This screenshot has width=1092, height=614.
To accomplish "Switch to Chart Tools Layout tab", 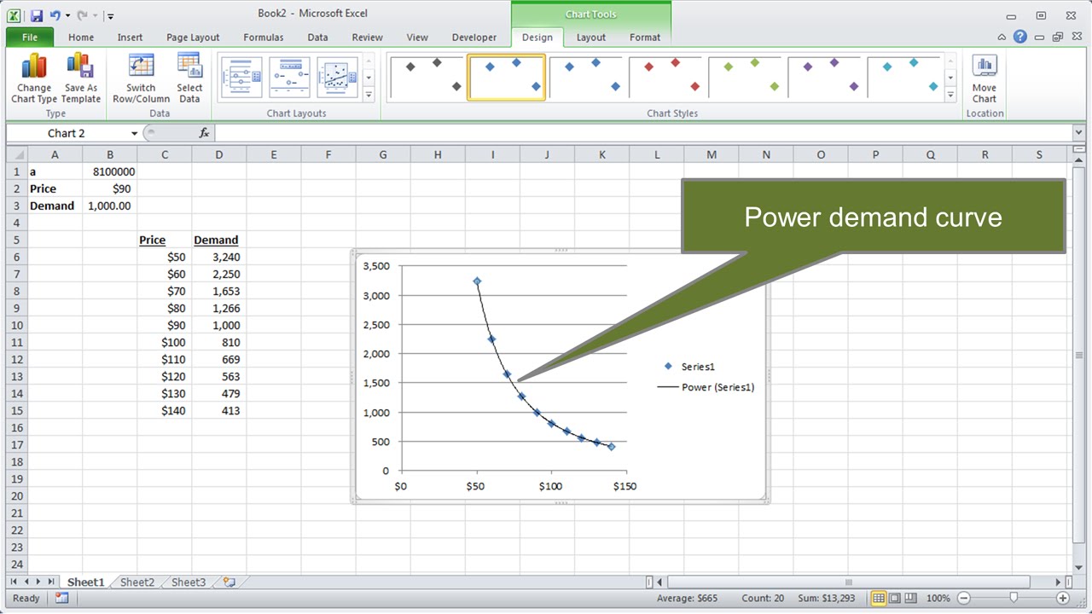I will pos(590,38).
